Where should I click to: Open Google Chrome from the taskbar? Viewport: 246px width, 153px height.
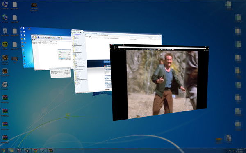(35, 151)
